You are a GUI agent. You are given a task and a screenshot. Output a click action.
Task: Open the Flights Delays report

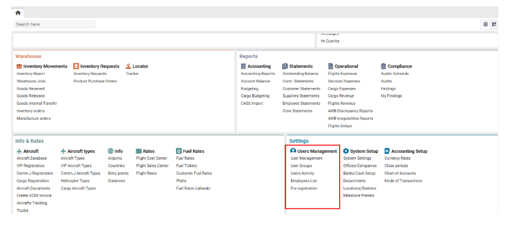pos(340,126)
